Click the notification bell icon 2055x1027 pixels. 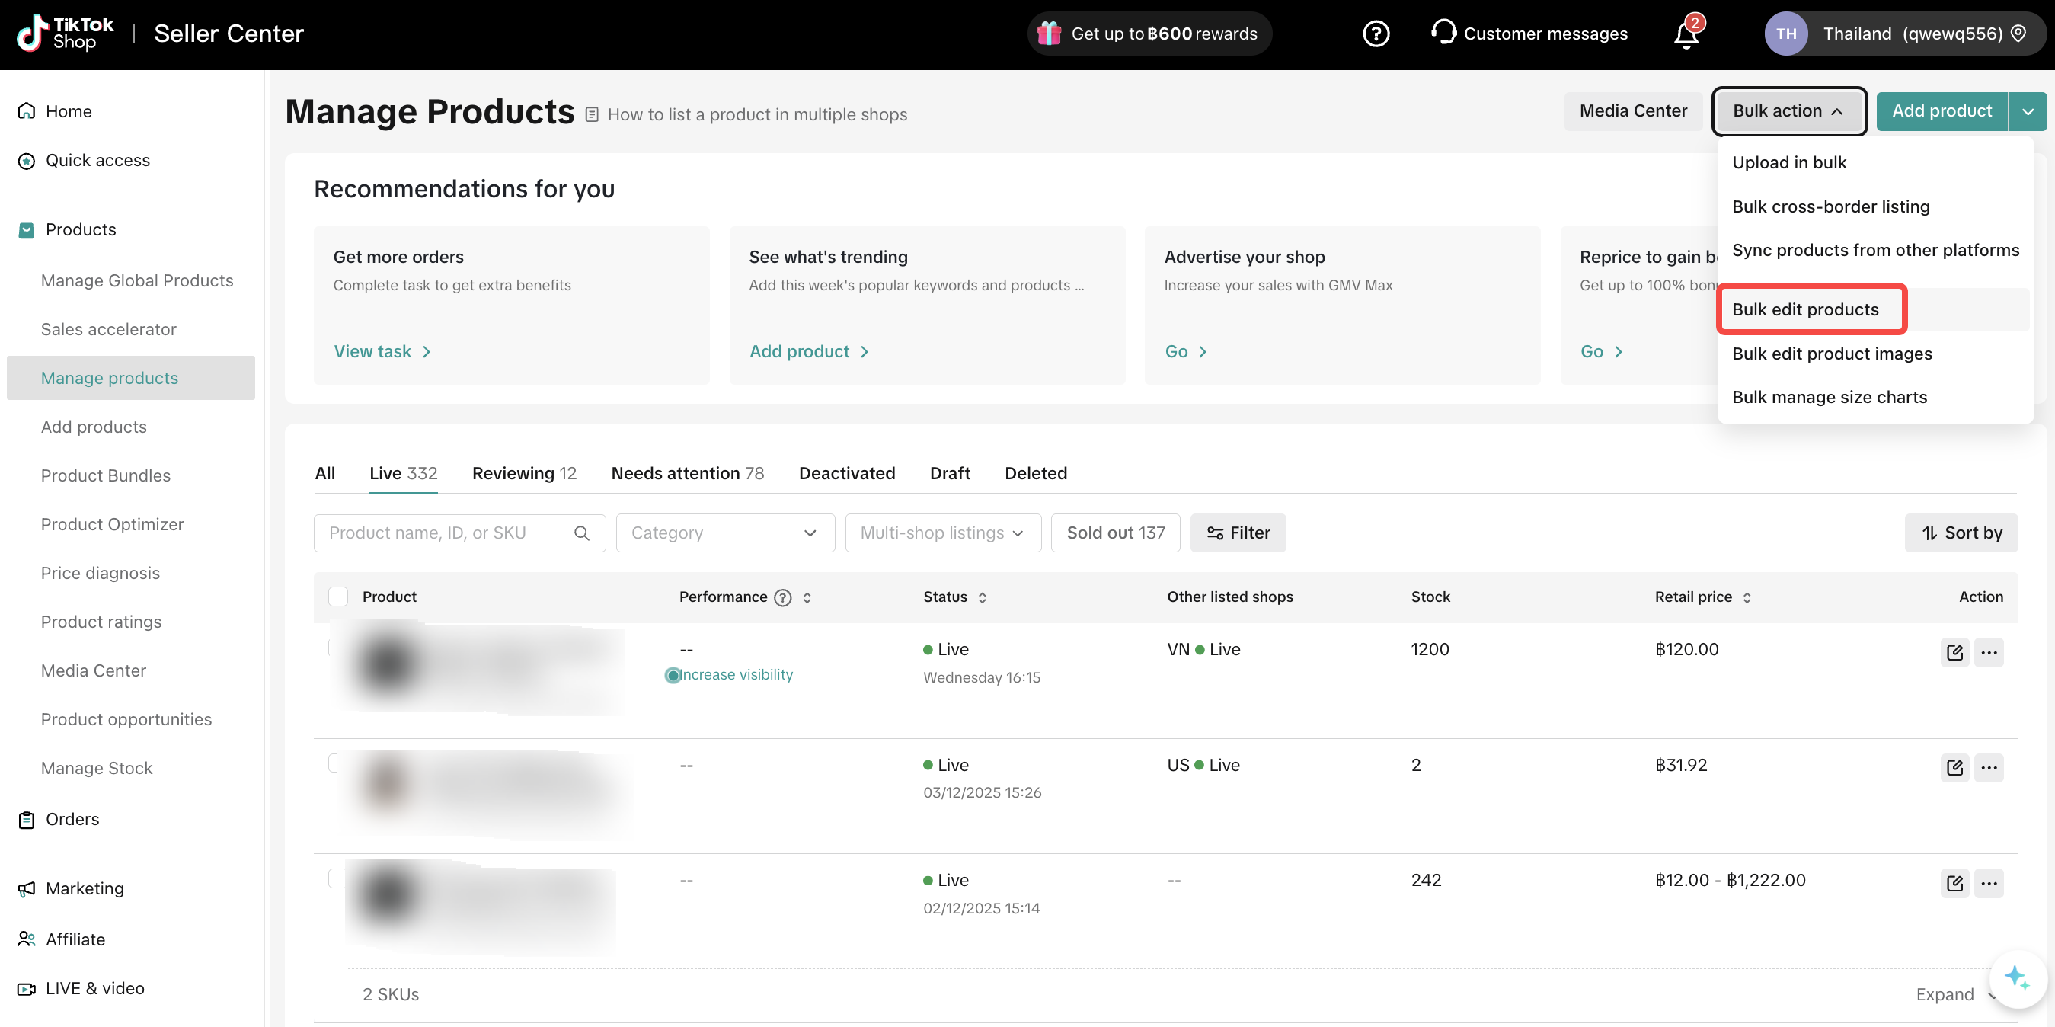point(1686,35)
